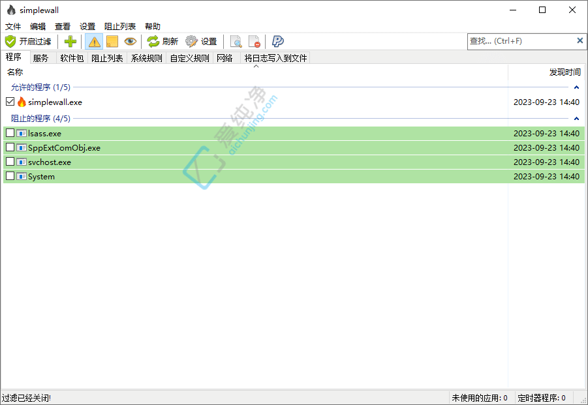Grab the window resize grip corner

coord(583,400)
